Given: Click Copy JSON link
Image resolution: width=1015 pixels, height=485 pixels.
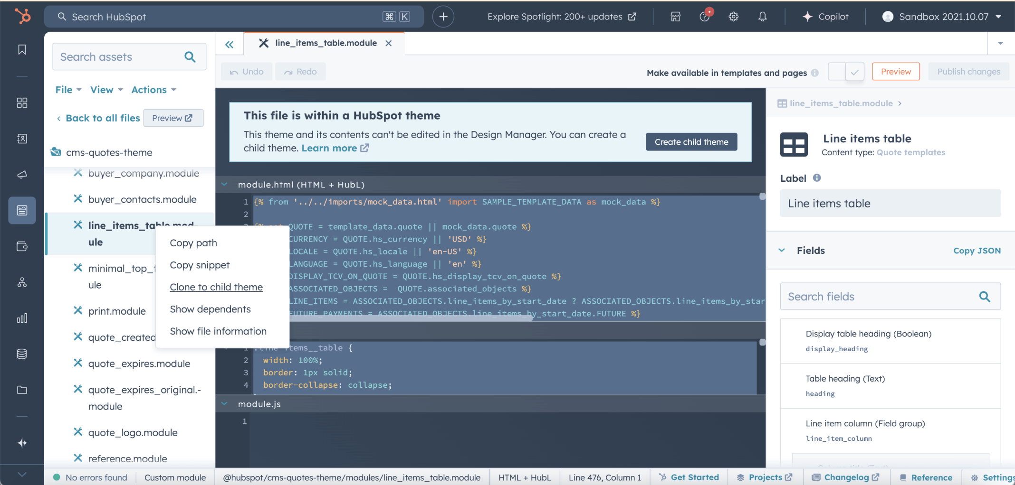Looking at the screenshot, I should 977,251.
